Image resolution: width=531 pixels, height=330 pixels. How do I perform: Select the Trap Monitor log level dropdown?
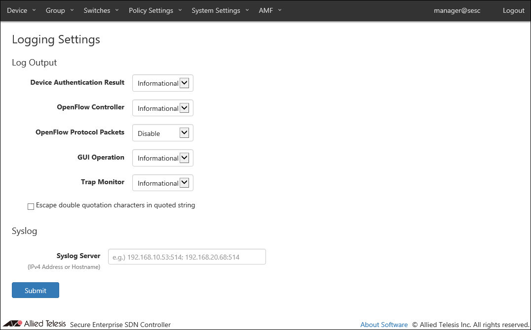point(162,183)
